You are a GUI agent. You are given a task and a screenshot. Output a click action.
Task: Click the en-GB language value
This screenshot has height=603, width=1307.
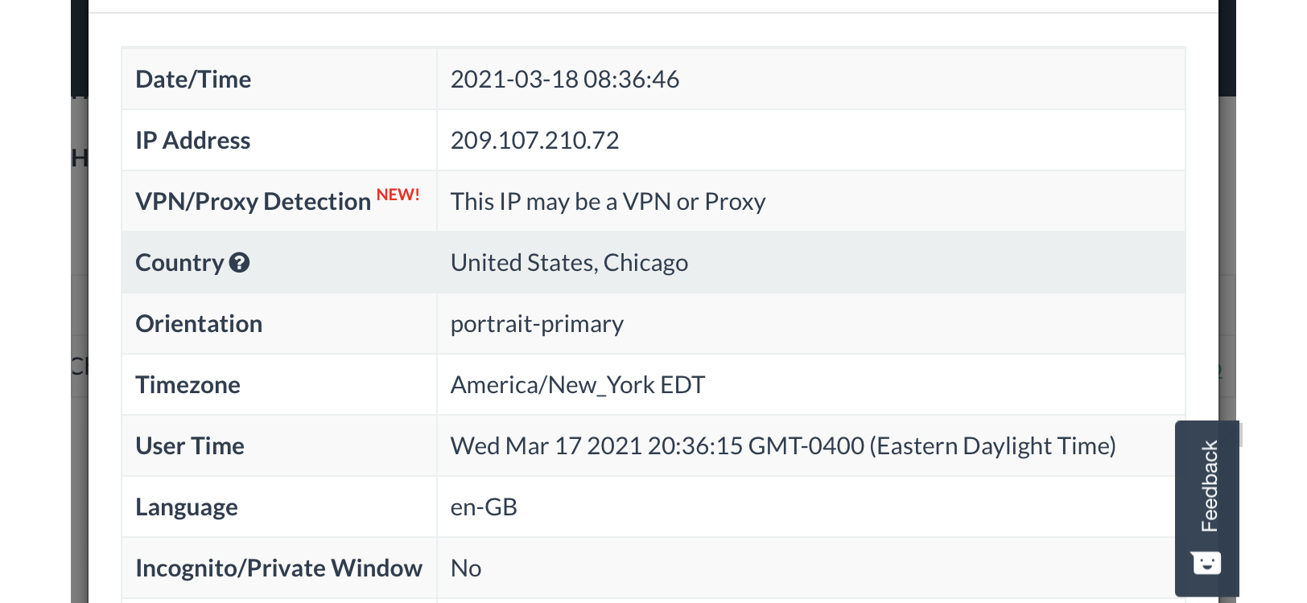(x=484, y=507)
